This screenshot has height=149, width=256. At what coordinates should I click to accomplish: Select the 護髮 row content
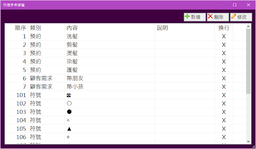(x=72, y=70)
